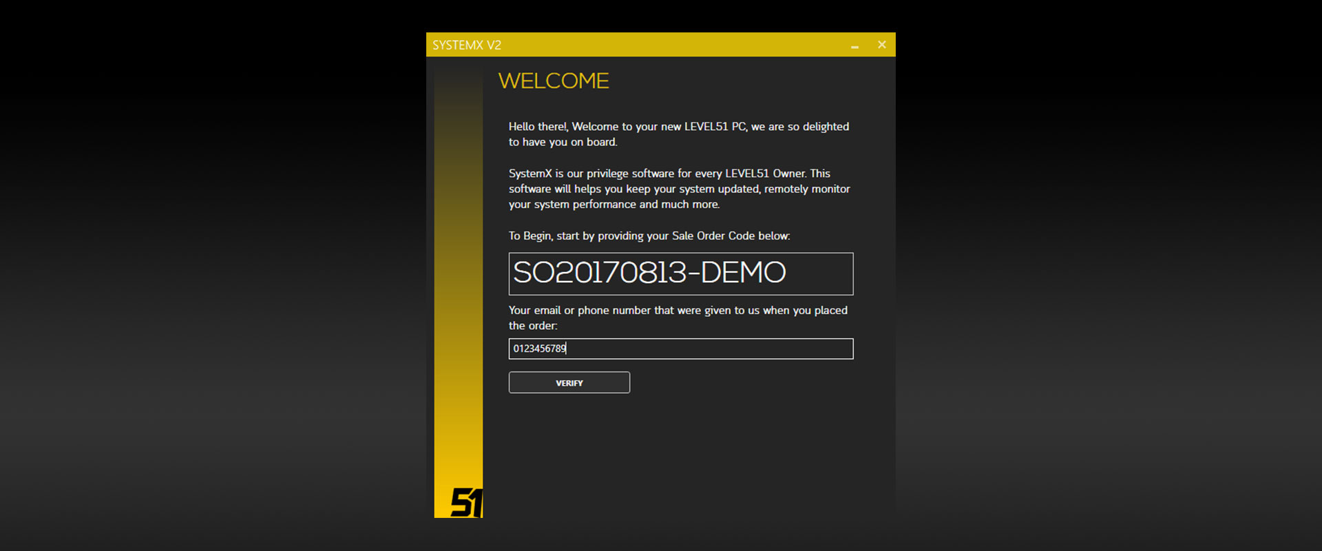Image resolution: width=1322 pixels, height=551 pixels.
Task: Close the SystemX V2 window
Action: 881,45
